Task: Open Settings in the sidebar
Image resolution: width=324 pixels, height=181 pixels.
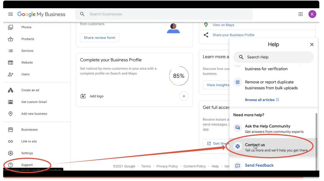Action: coord(27,153)
